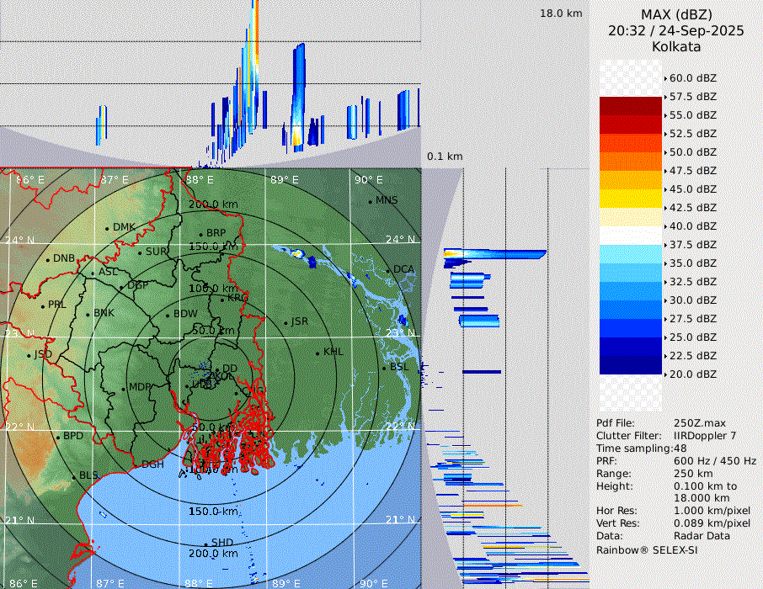Click the 150.0-km ring label near bottom
Viewport: 763px width, 589px height.
[x=212, y=512]
